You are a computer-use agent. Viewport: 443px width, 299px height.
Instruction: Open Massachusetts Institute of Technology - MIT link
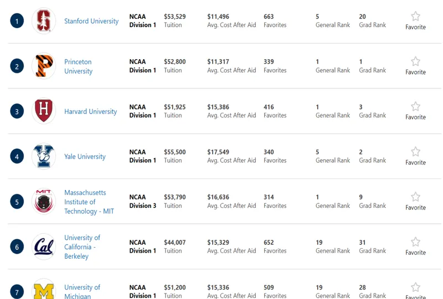click(89, 202)
